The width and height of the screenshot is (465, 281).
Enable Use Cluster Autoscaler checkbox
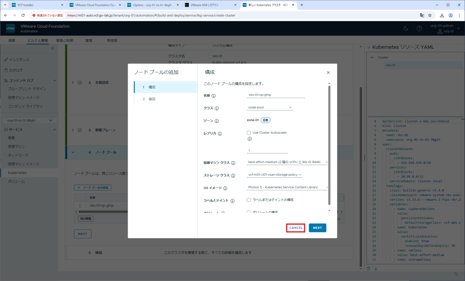pyautogui.click(x=249, y=133)
